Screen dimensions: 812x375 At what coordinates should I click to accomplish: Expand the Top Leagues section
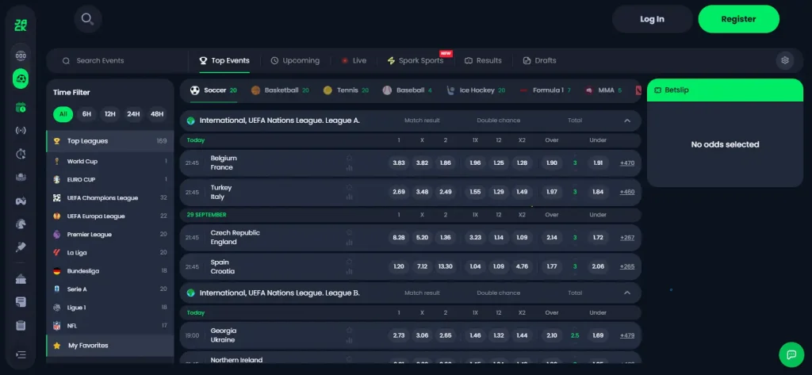[x=109, y=141]
